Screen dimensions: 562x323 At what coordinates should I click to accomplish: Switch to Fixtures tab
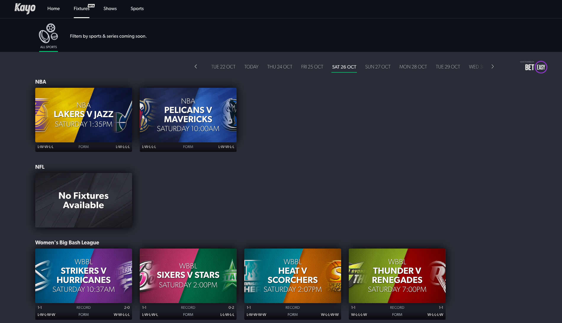82,9
